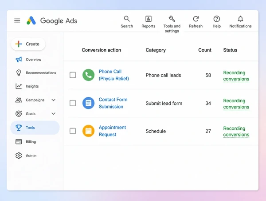Open the Campaigns sidebar label
266x201 pixels.
(35, 100)
